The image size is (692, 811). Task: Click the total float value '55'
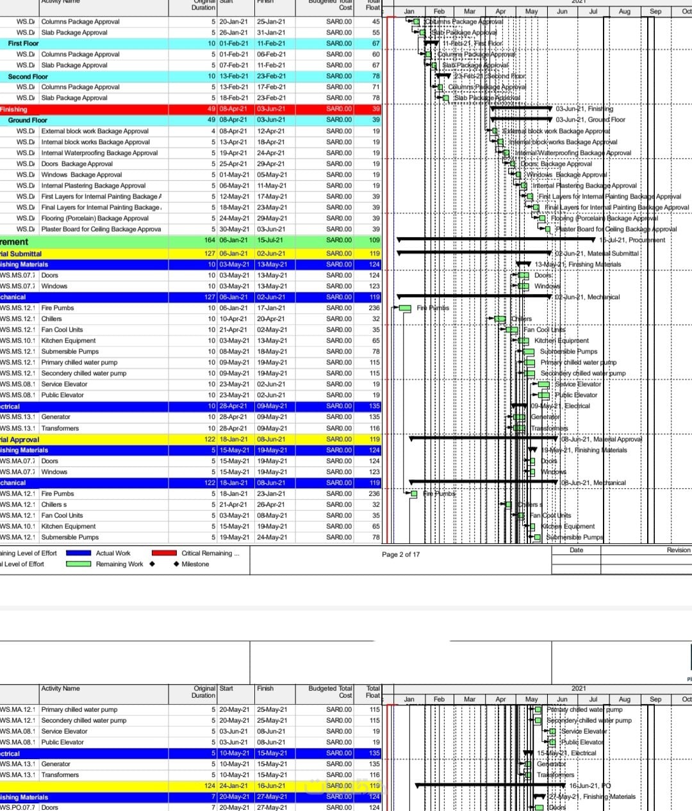[376, 33]
